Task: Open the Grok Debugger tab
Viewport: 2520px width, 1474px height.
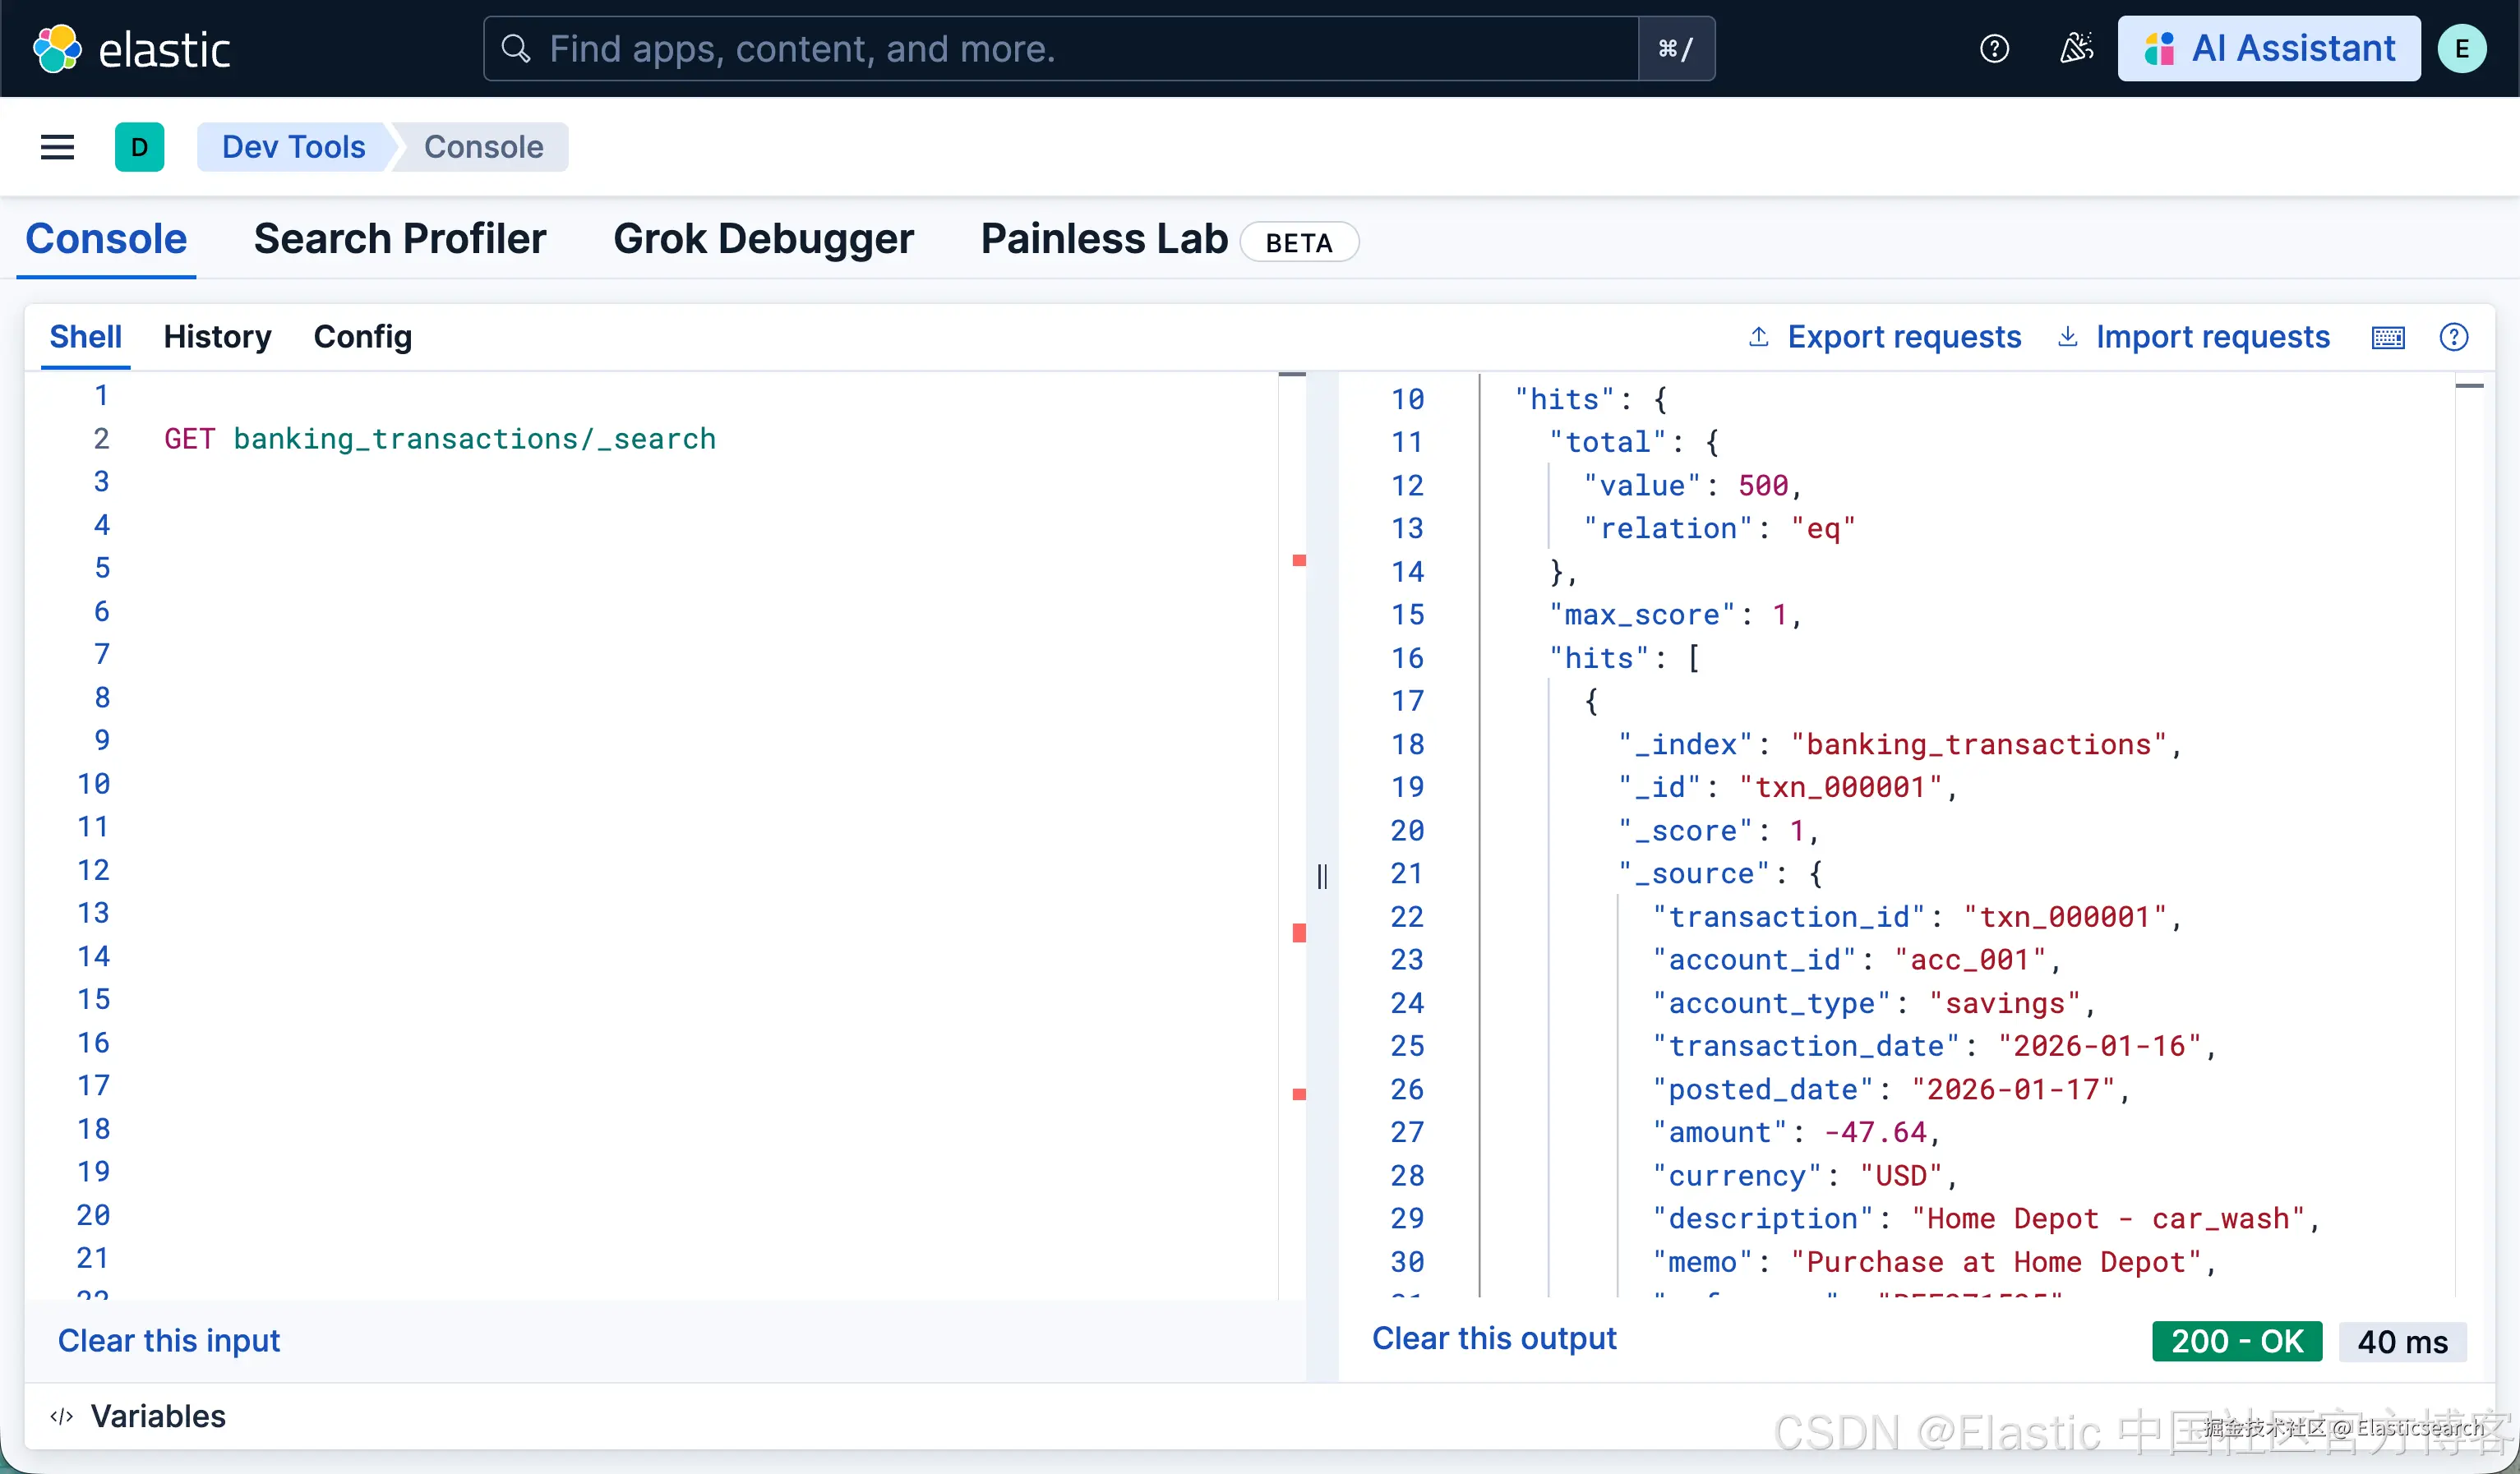Action: coord(763,240)
